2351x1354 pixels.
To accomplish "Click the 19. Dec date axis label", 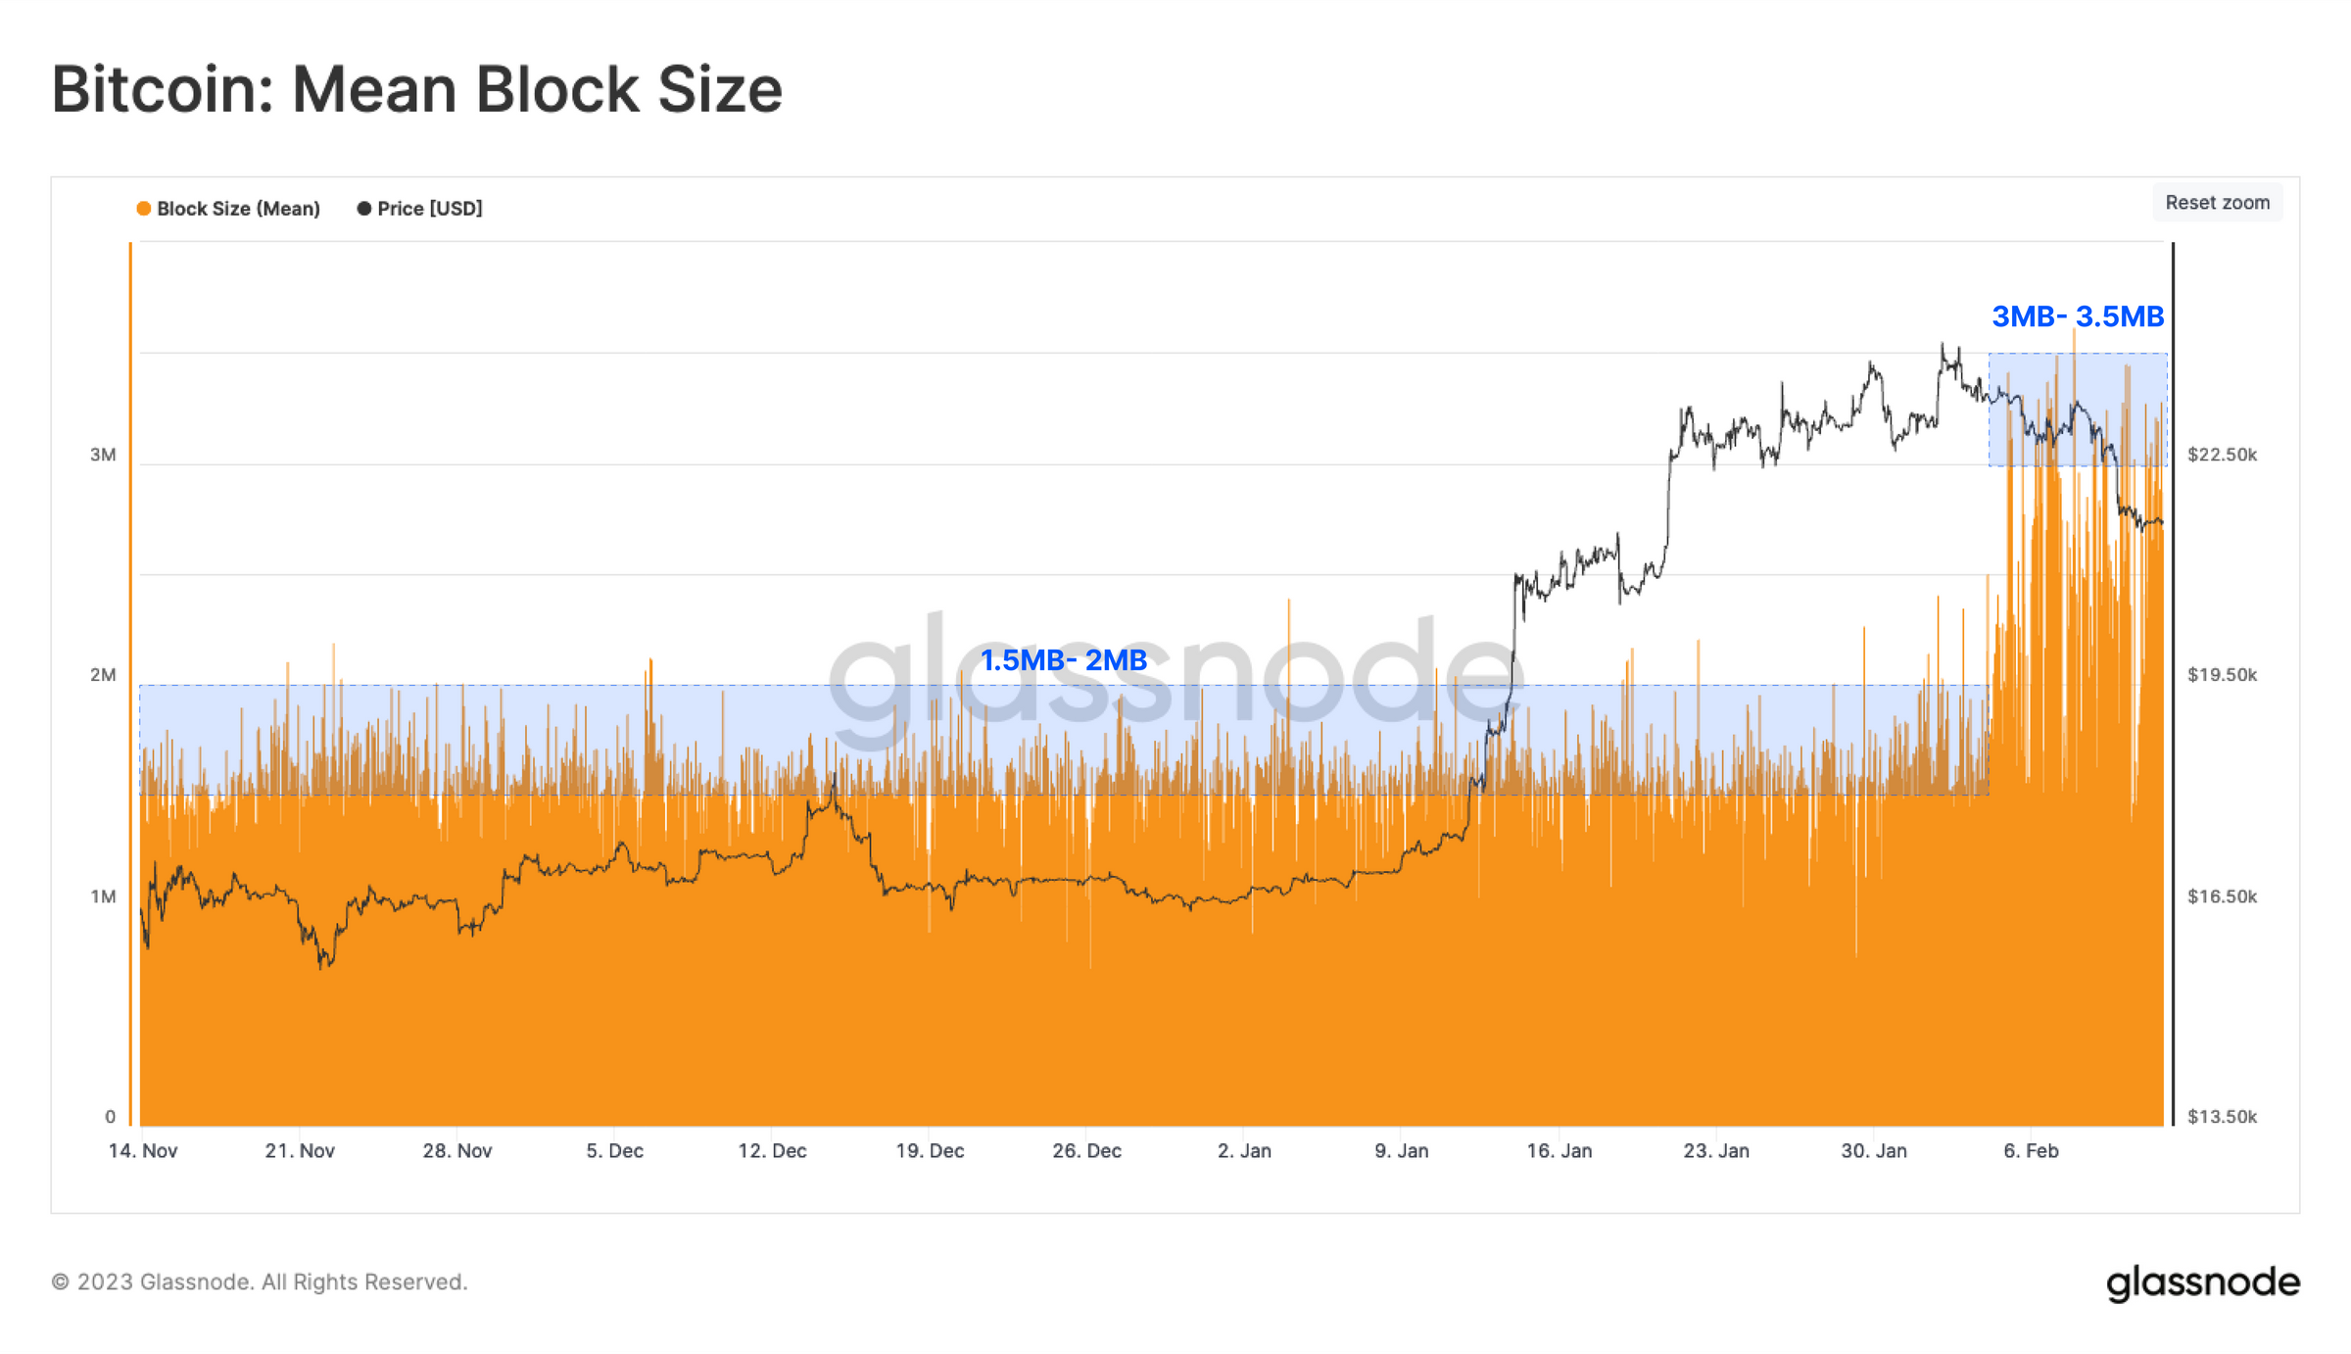I will point(930,1151).
